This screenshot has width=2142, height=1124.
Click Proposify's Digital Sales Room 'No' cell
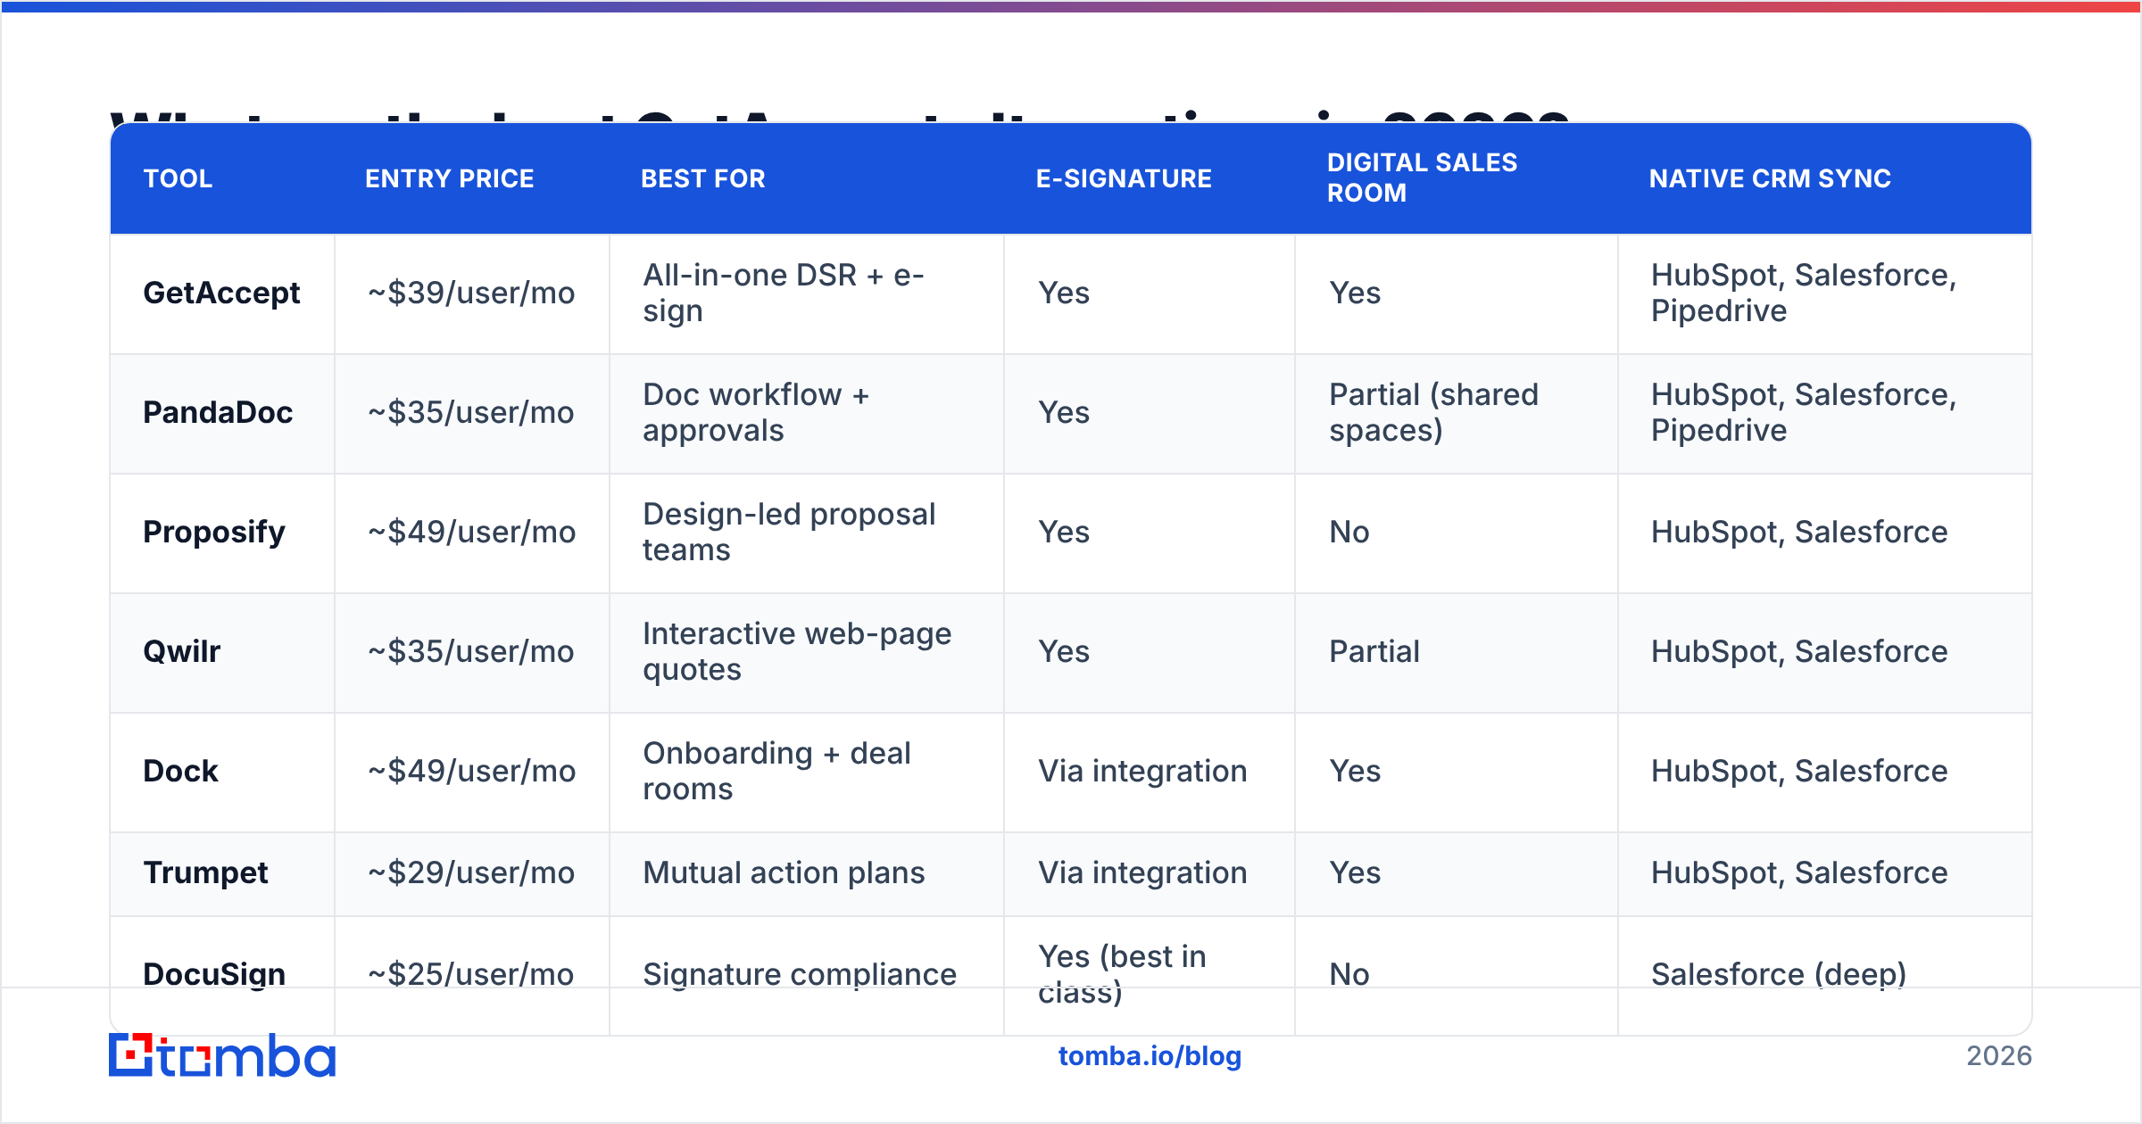click(1457, 533)
